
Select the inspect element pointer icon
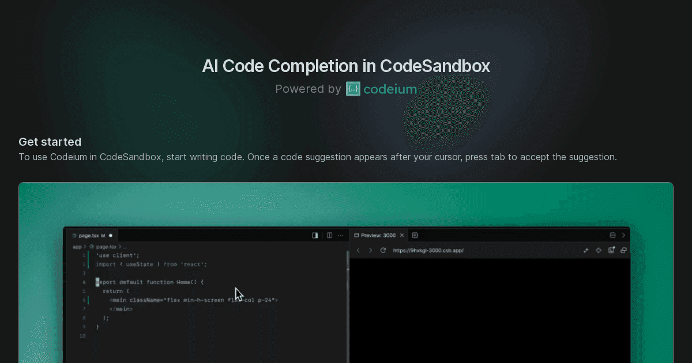point(586,250)
